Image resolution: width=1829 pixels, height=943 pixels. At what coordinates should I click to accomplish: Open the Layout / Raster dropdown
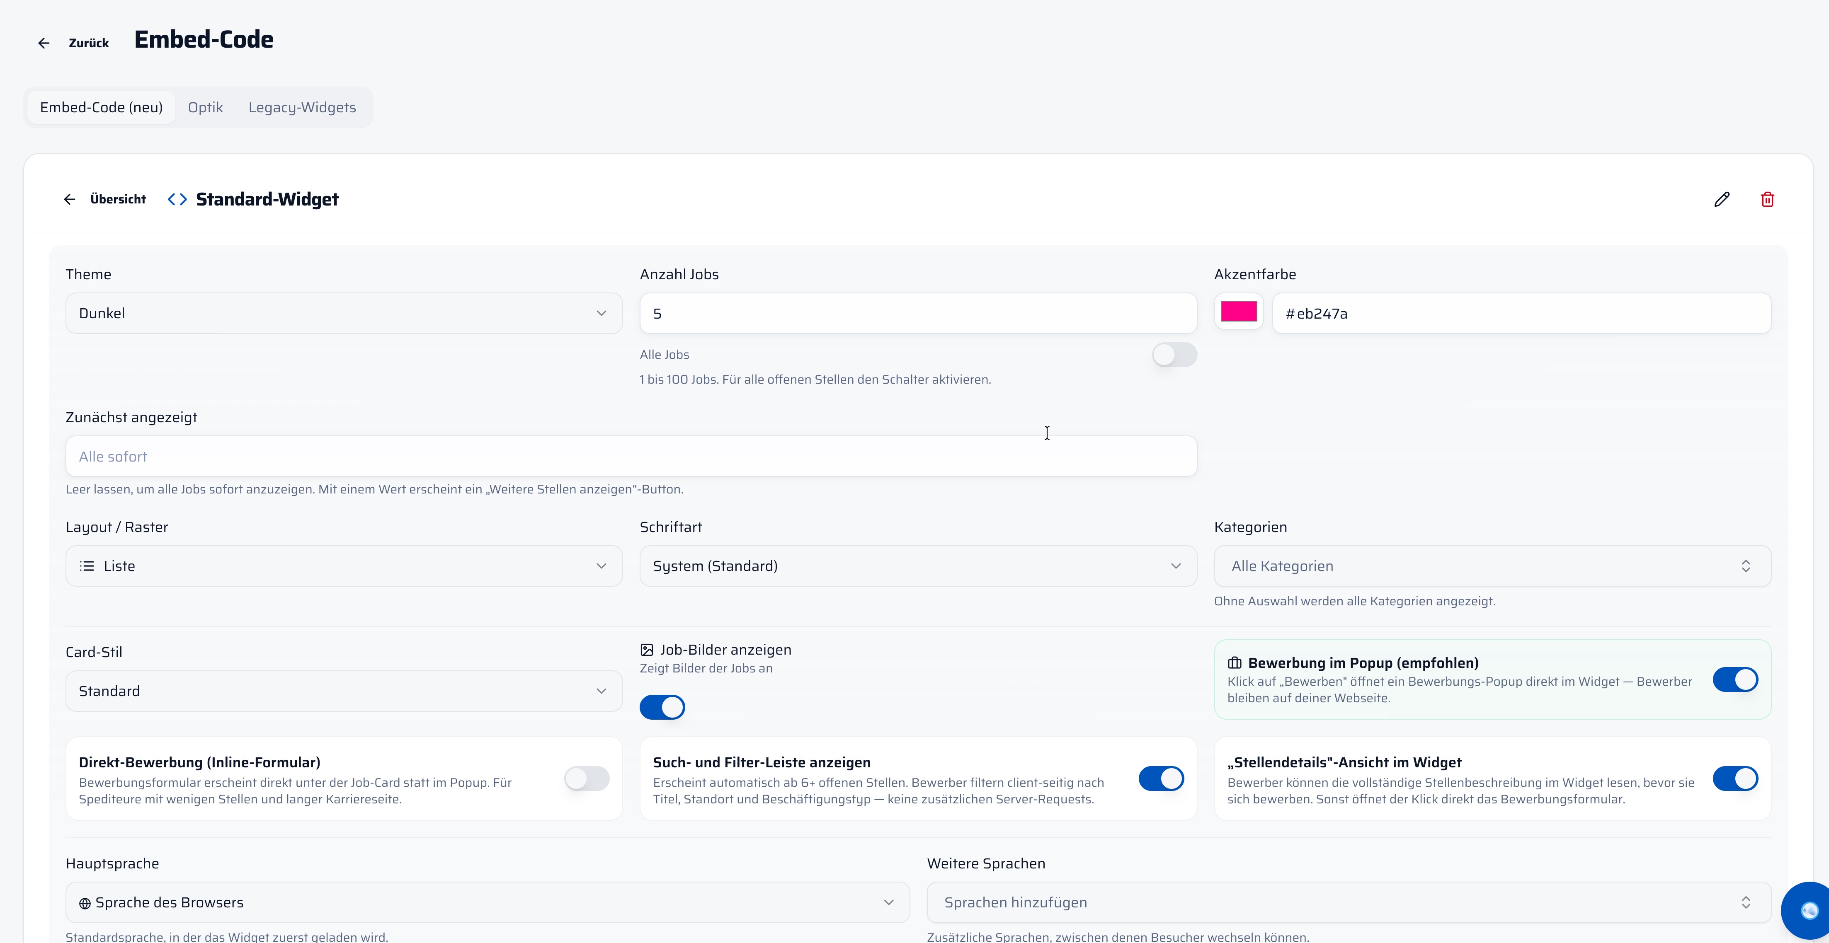[x=344, y=566]
